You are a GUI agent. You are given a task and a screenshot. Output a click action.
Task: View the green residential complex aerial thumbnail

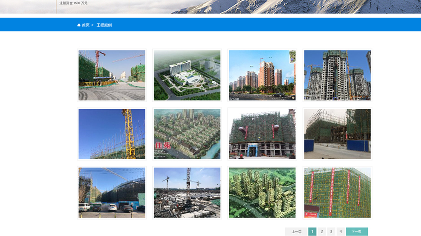point(262,192)
